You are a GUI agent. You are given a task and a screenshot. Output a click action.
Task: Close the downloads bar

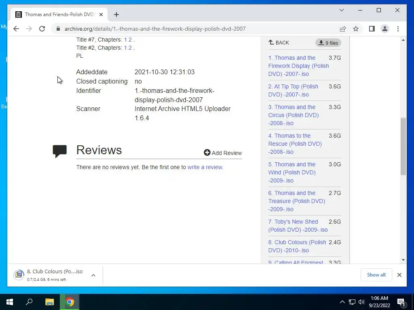399,275
